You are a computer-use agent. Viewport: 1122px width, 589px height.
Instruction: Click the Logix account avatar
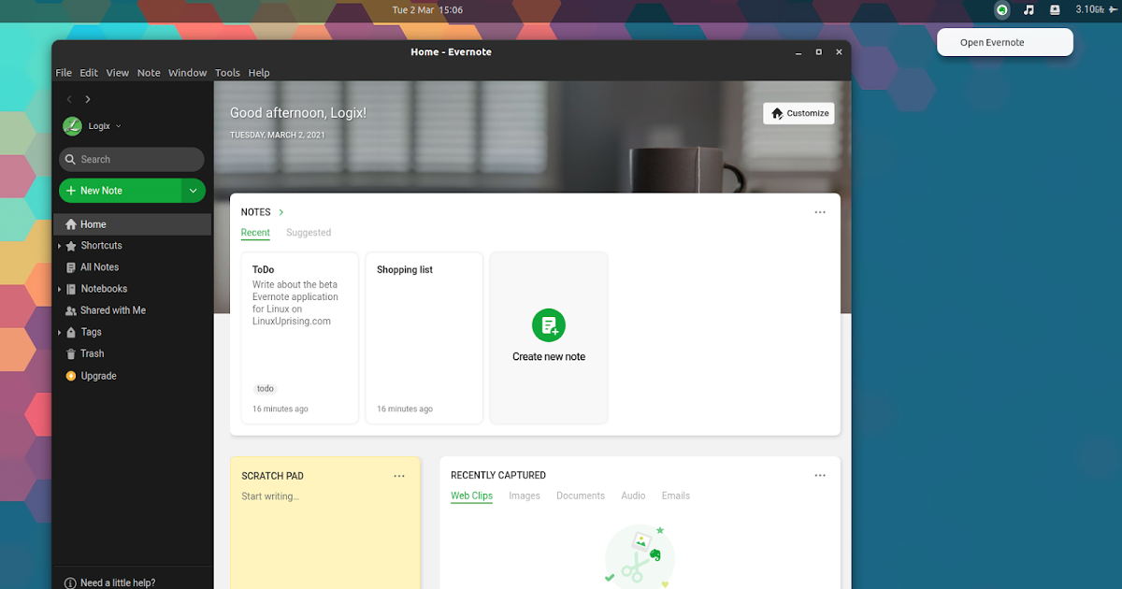(x=72, y=126)
